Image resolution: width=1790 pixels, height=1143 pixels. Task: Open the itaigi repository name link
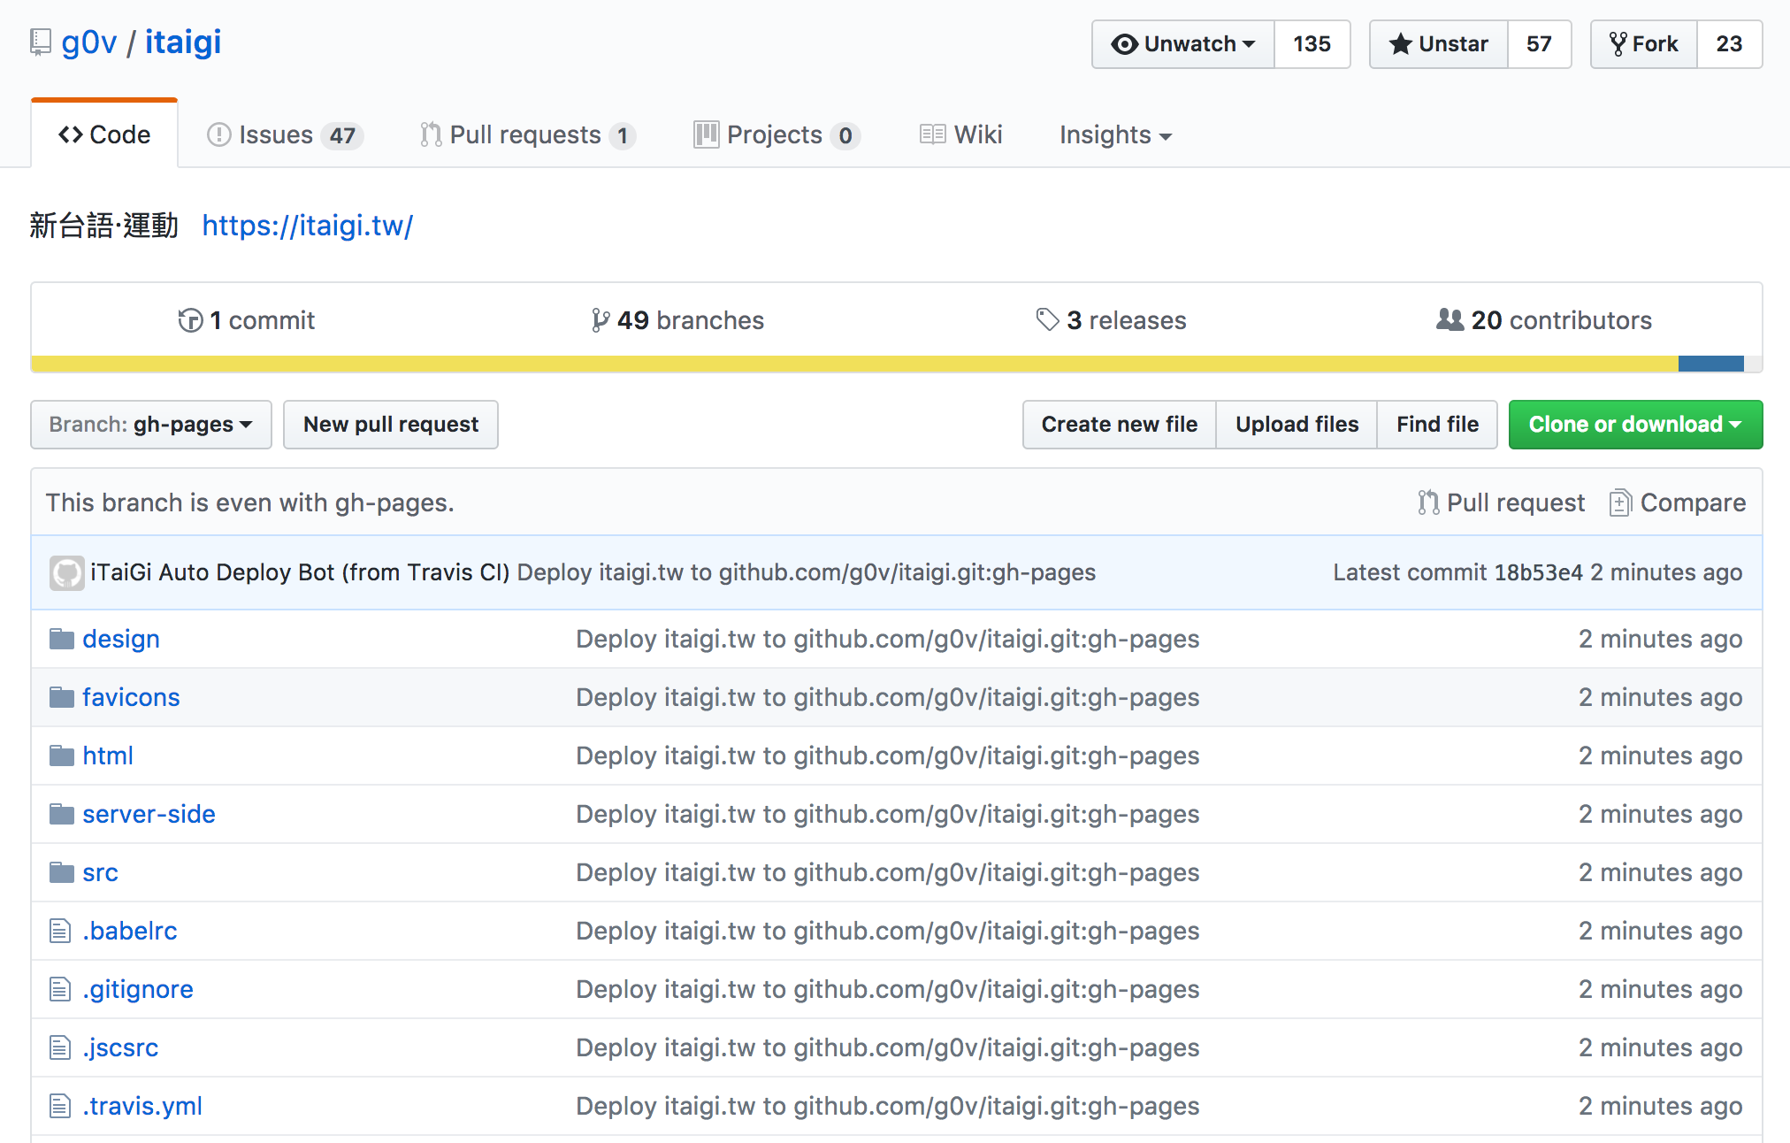click(183, 42)
